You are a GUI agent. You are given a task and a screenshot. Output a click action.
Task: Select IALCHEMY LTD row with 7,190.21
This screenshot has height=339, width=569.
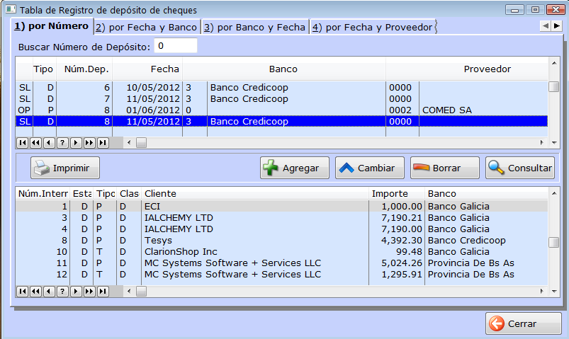pos(281,217)
